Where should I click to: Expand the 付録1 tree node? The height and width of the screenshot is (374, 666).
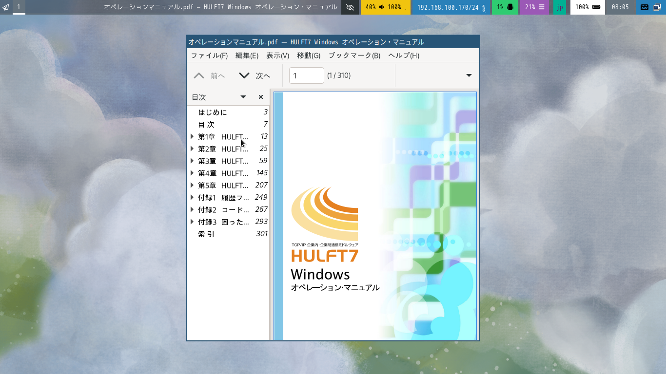coord(192,197)
